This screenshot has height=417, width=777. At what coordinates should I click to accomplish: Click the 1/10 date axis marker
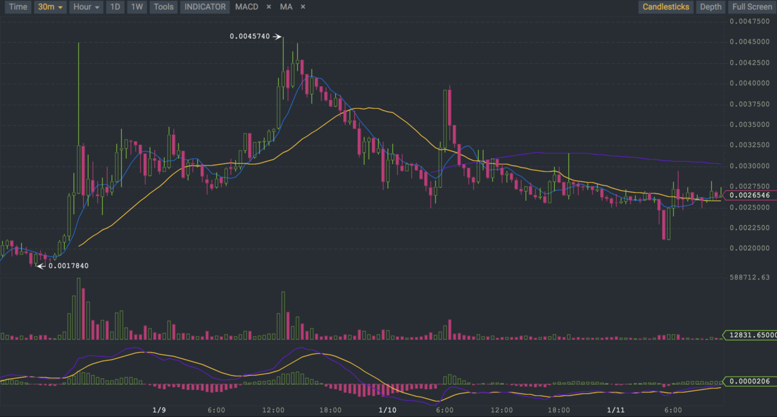pos(387,410)
